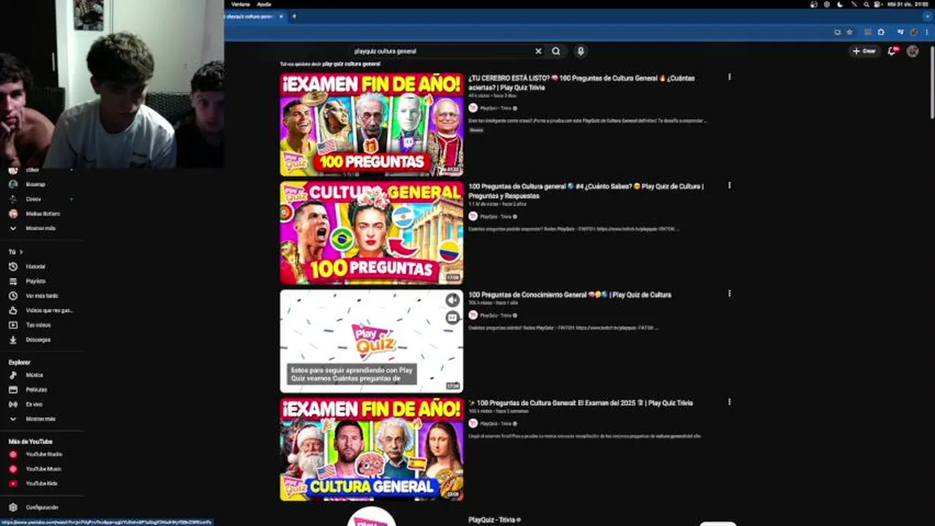This screenshot has height=526, width=935.
Task: Clear the search text with the X
Action: [x=538, y=51]
